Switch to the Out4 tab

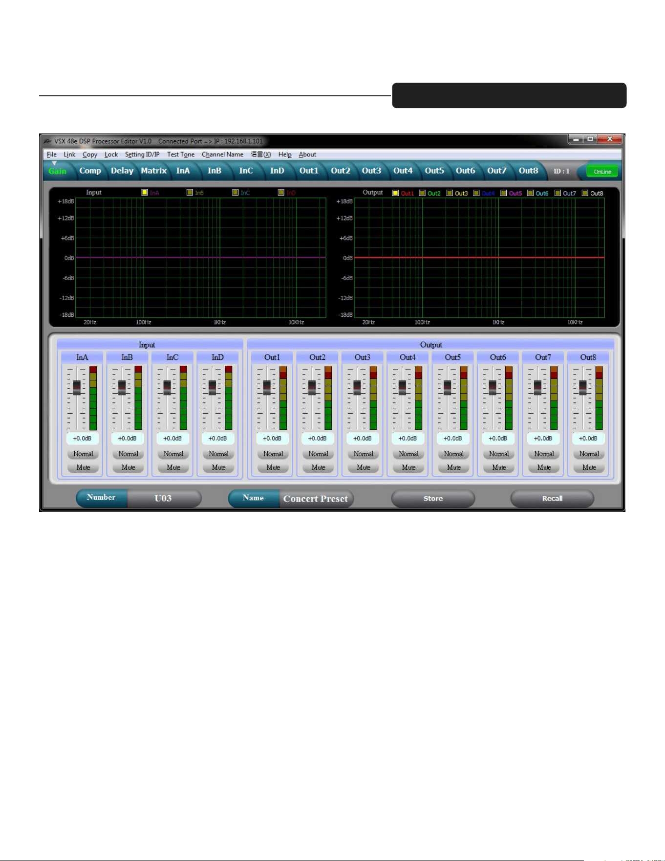(x=403, y=171)
